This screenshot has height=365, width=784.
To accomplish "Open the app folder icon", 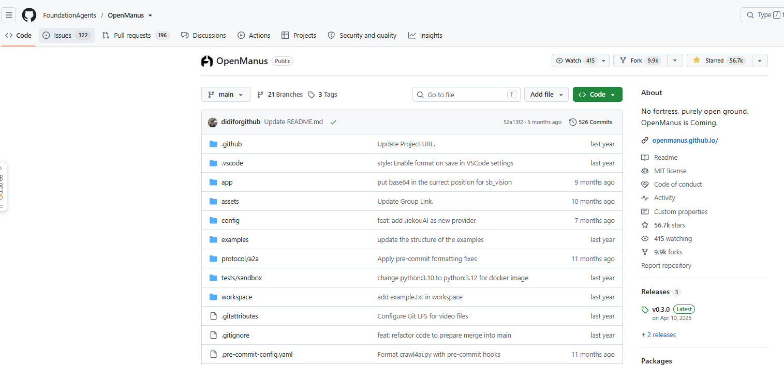I will 213,182.
